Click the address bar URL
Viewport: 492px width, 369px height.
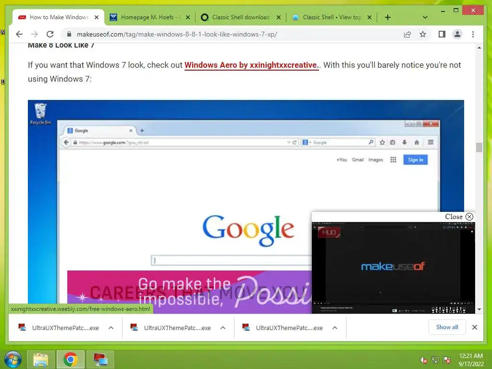pyautogui.click(x=177, y=34)
